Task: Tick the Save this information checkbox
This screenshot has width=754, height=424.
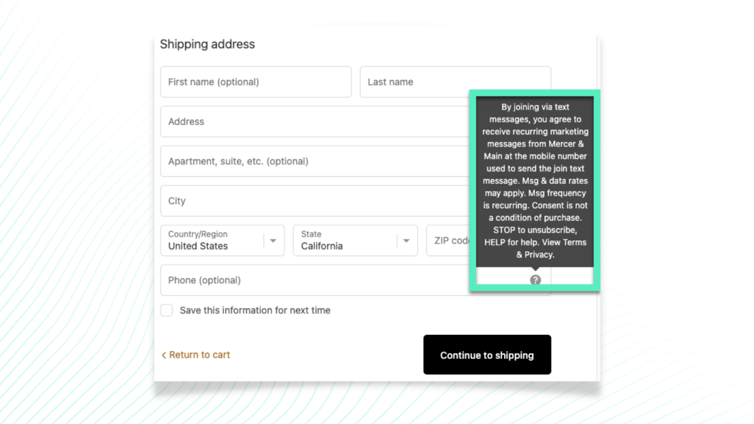Action: click(x=166, y=310)
